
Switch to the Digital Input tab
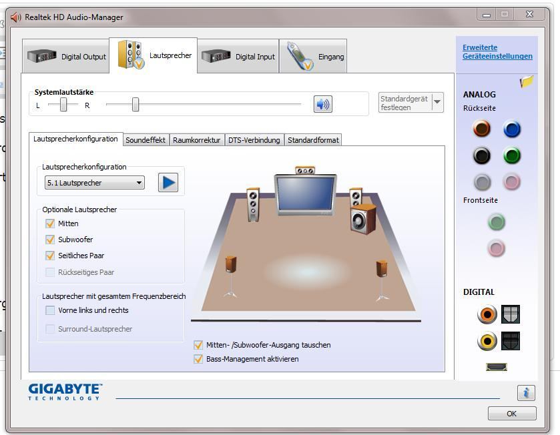click(238, 57)
